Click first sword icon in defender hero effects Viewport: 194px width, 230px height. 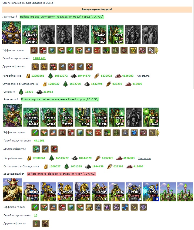coord(35,207)
